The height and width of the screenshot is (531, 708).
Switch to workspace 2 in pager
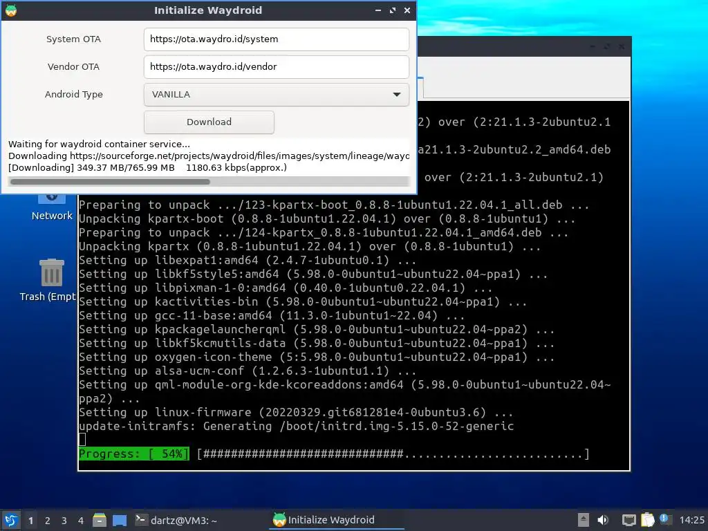pyautogui.click(x=48, y=521)
